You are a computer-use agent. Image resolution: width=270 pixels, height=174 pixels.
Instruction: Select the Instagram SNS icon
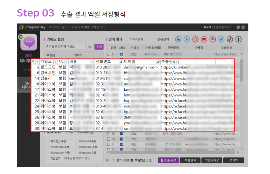point(196,39)
